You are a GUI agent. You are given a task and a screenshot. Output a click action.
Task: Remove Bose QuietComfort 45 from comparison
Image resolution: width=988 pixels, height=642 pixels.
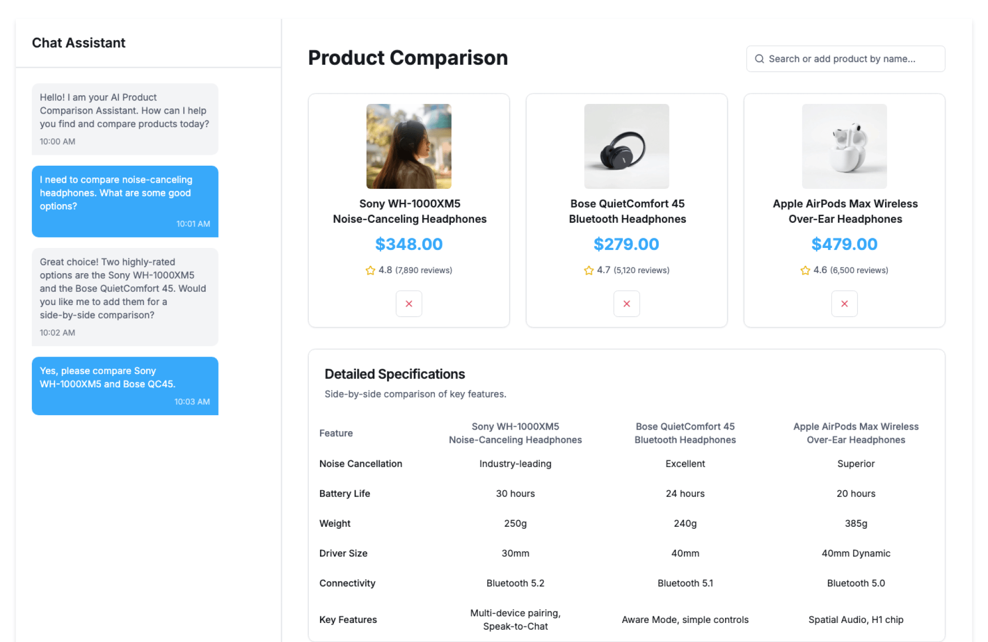coord(626,304)
